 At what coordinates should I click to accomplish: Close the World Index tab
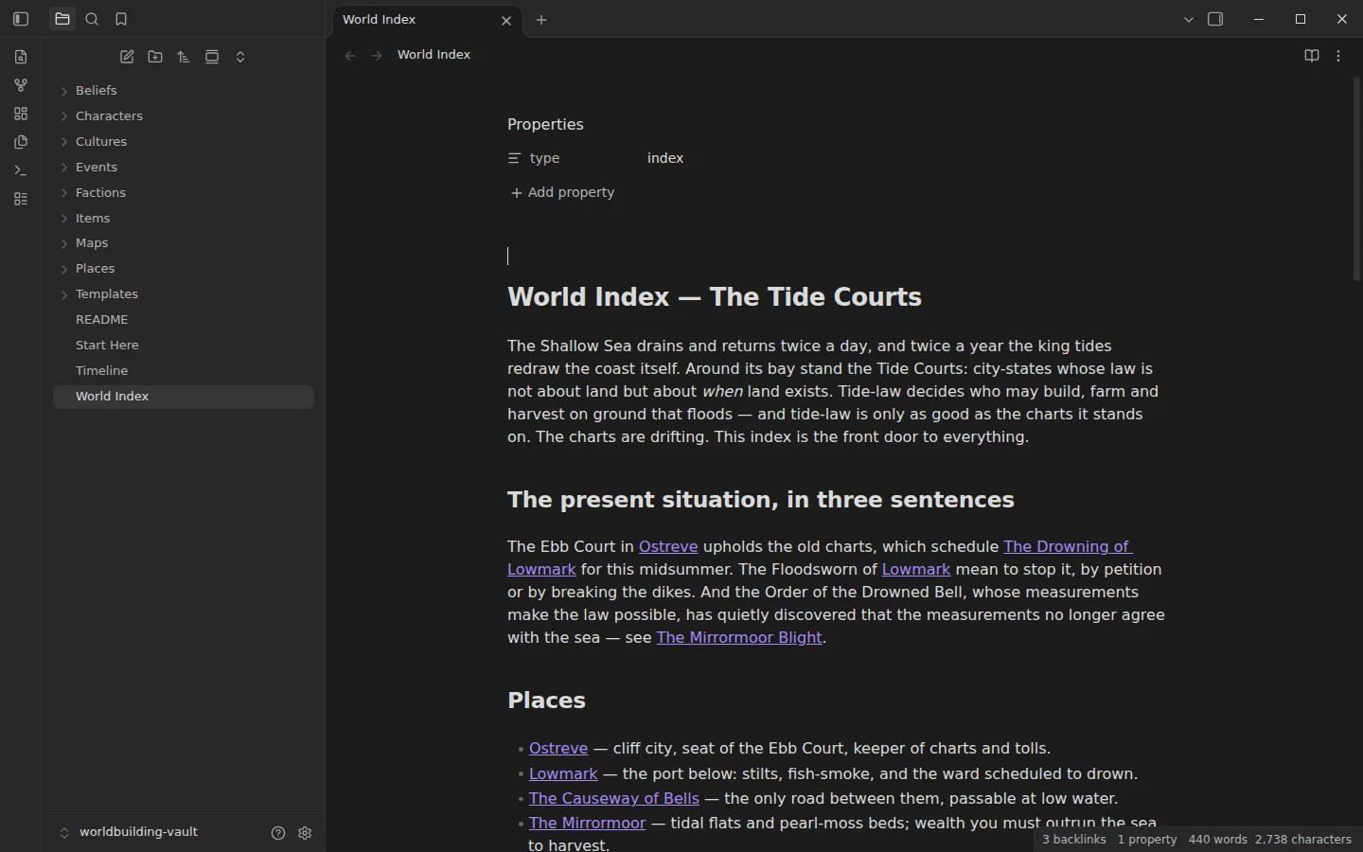pos(506,20)
